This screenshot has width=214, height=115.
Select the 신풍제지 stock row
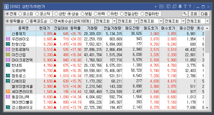tap(105, 34)
